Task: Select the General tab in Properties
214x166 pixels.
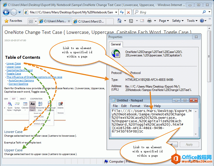Action: pos(116,44)
